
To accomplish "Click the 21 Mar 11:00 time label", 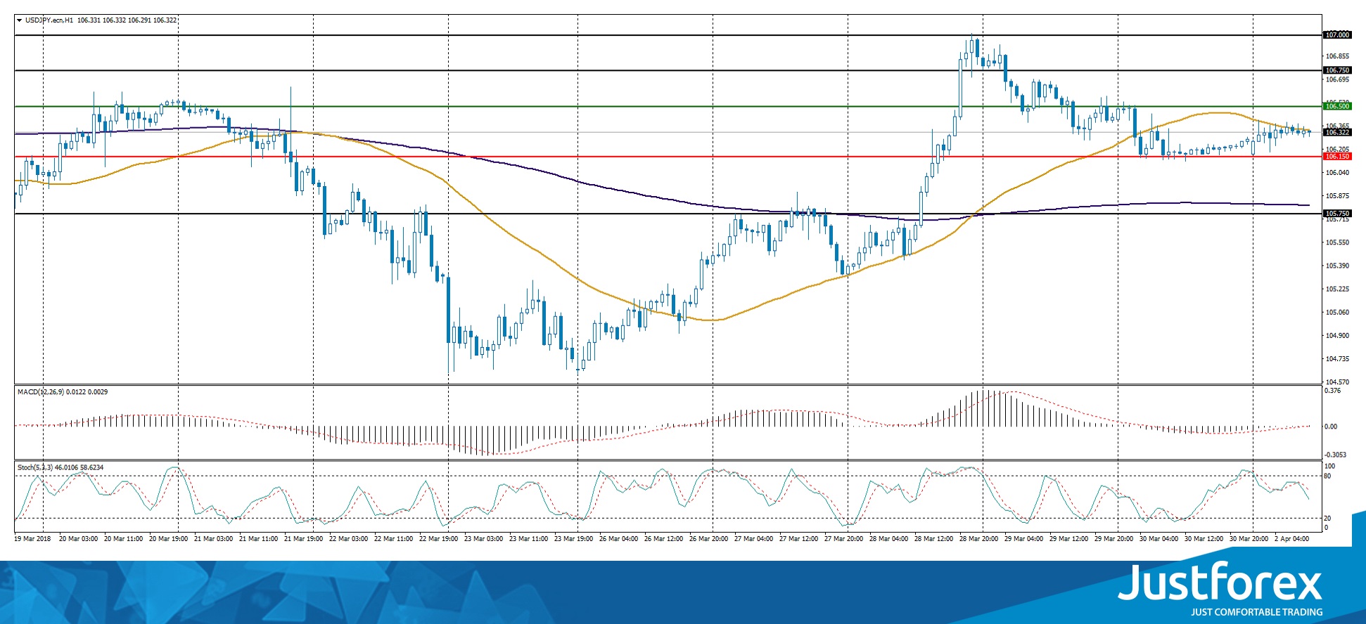I will pyautogui.click(x=258, y=539).
